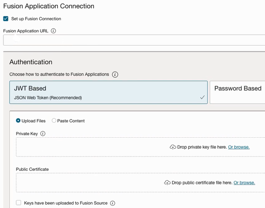Click the Fusion Application URL input field
Image resolution: width=265 pixels, height=208 pixels.
(134, 40)
